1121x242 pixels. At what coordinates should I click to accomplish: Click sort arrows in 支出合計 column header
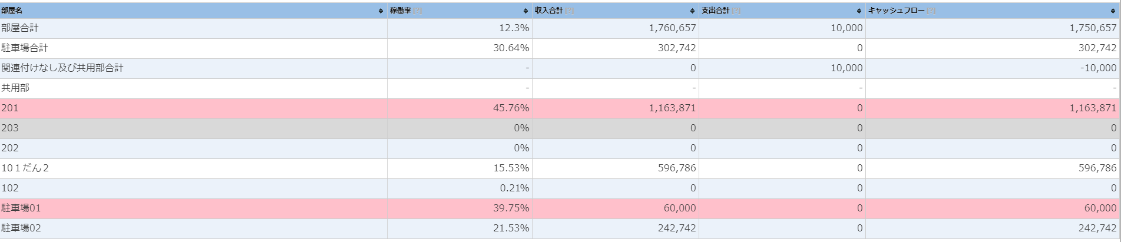[859, 11]
